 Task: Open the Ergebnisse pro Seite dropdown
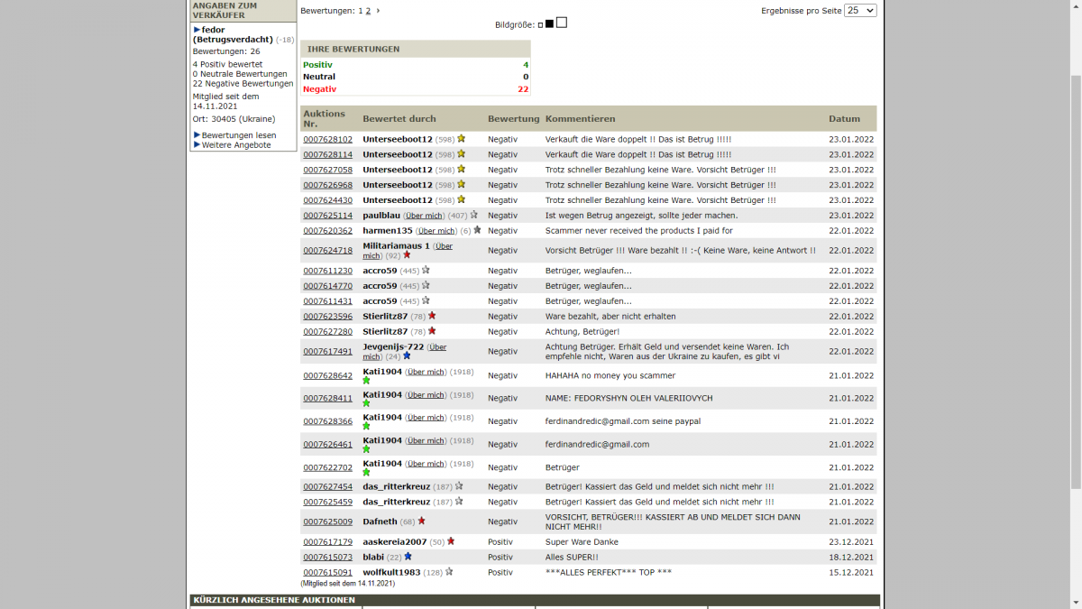tap(859, 10)
